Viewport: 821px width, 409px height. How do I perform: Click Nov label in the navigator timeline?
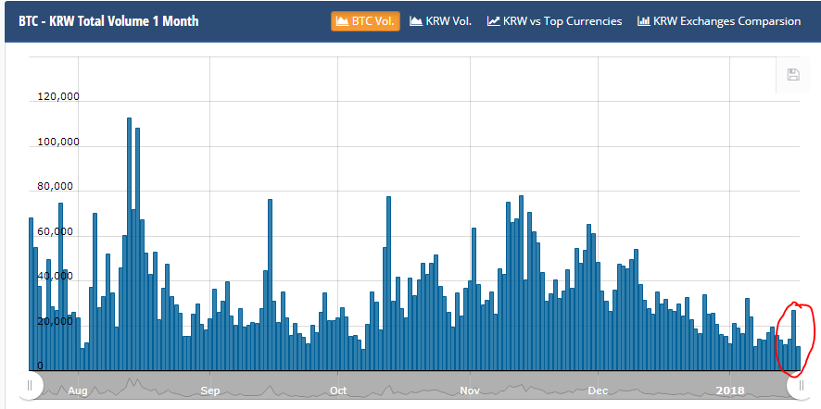[x=473, y=390]
